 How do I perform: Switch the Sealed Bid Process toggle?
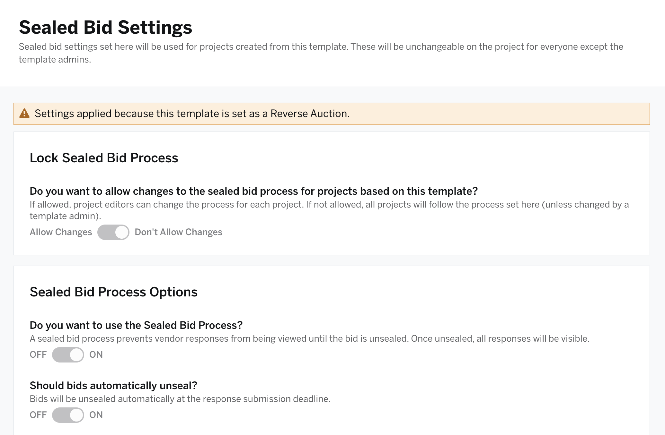[68, 355]
